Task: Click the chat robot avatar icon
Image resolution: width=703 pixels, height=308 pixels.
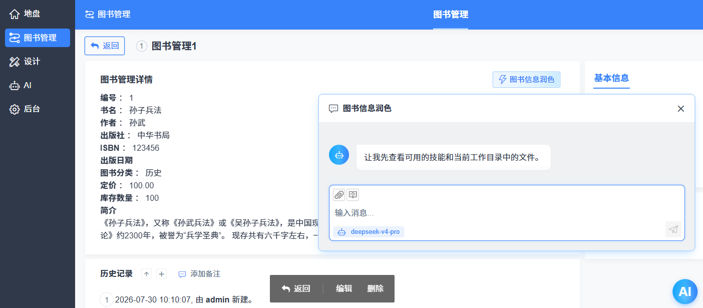Action: coord(339,155)
